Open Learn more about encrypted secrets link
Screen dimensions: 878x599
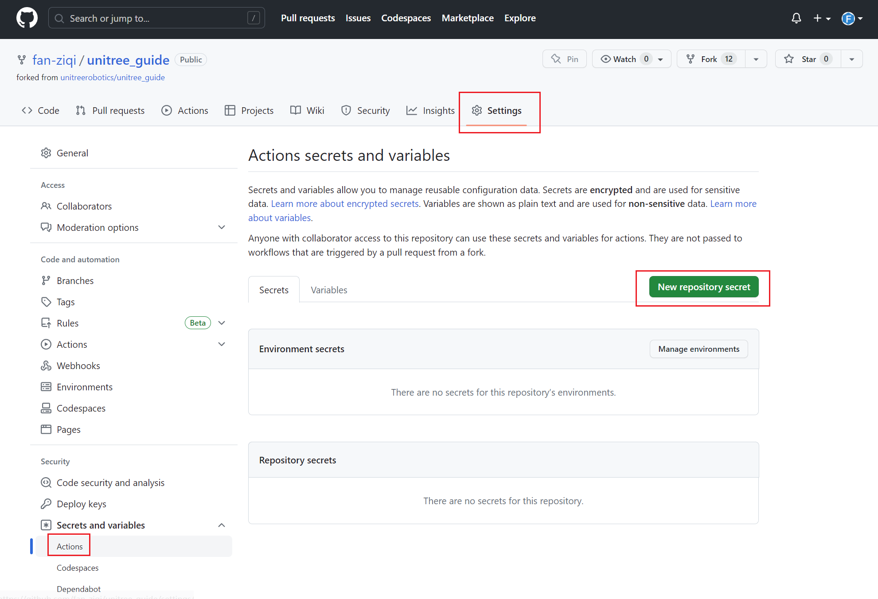tap(345, 204)
